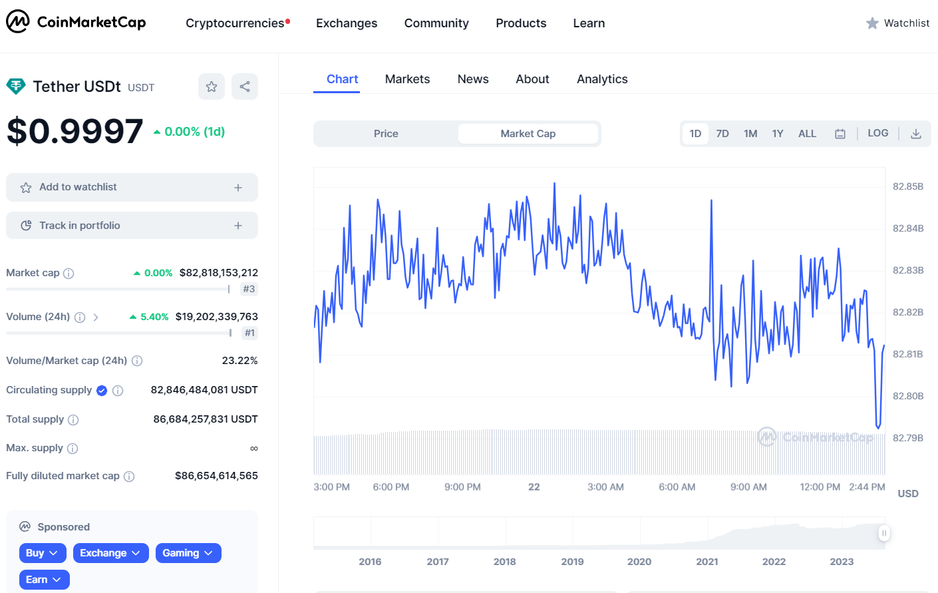938x593 pixels.
Task: Click volume value $19,202,339,763
Action: (x=217, y=317)
